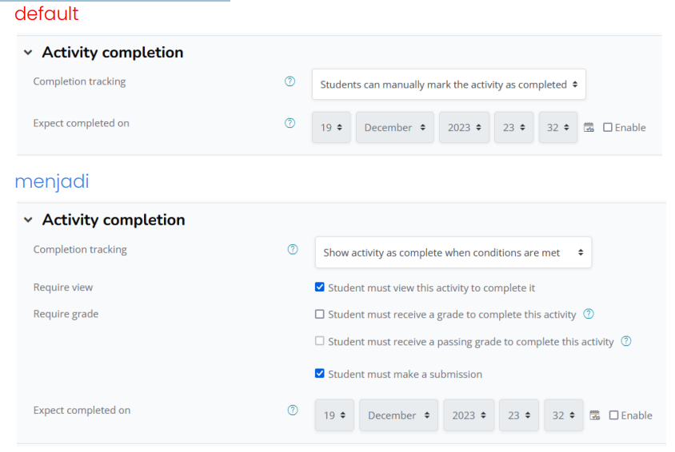Open calendar picker icon in bottom section
The height and width of the screenshot is (452, 675).
(x=594, y=415)
